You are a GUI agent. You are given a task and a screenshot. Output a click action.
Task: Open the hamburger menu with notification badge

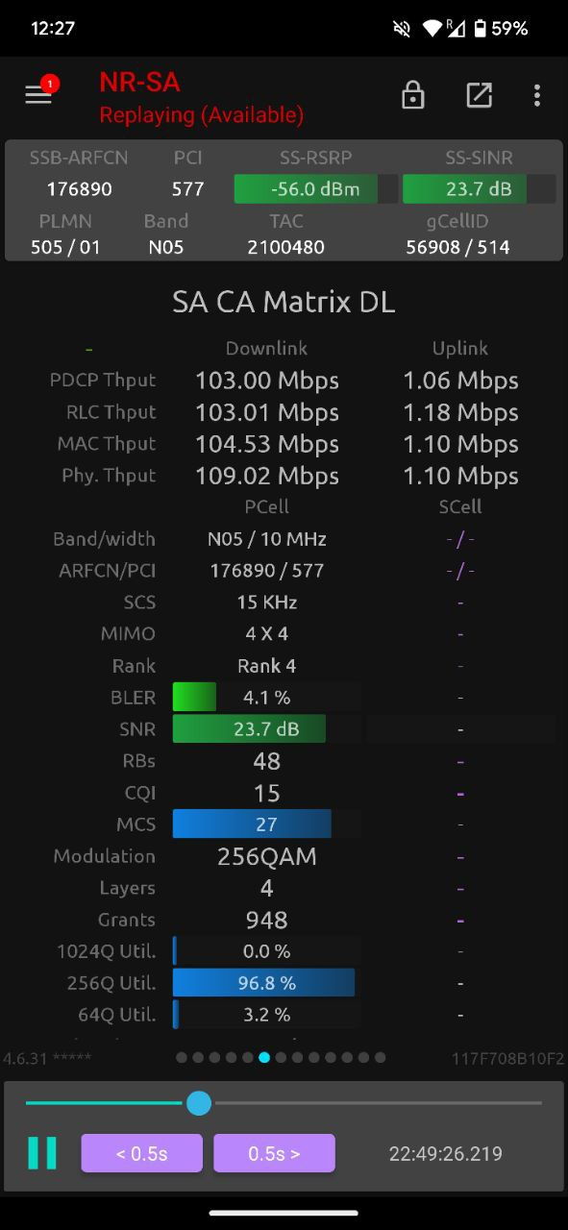(x=39, y=94)
